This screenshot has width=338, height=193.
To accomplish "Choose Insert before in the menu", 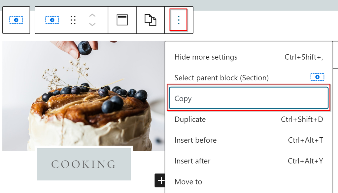I will click(195, 140).
